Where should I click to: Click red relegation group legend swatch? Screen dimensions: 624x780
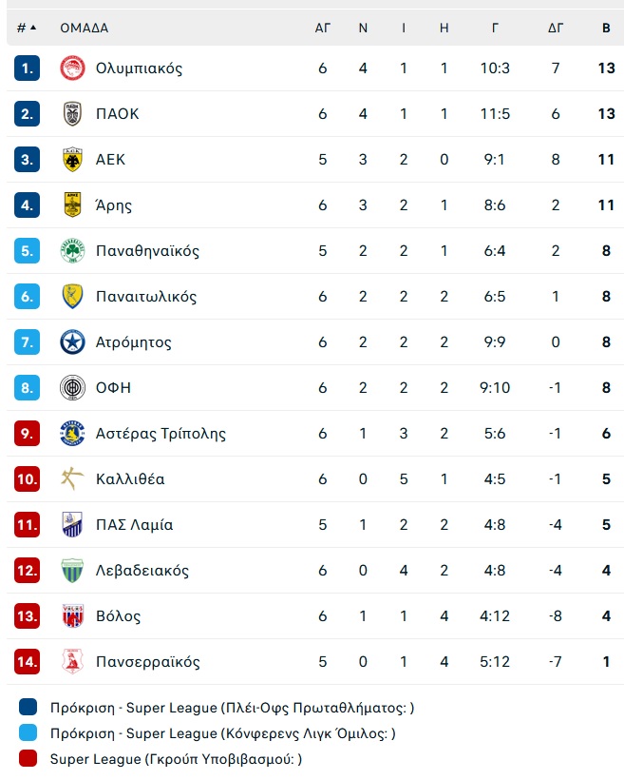tap(28, 759)
